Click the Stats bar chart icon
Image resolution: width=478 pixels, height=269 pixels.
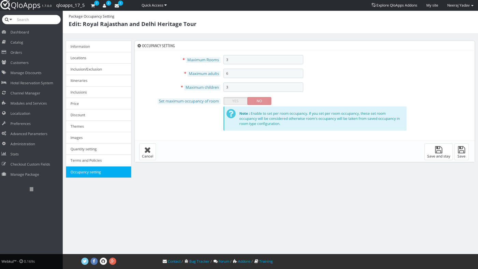(4, 154)
